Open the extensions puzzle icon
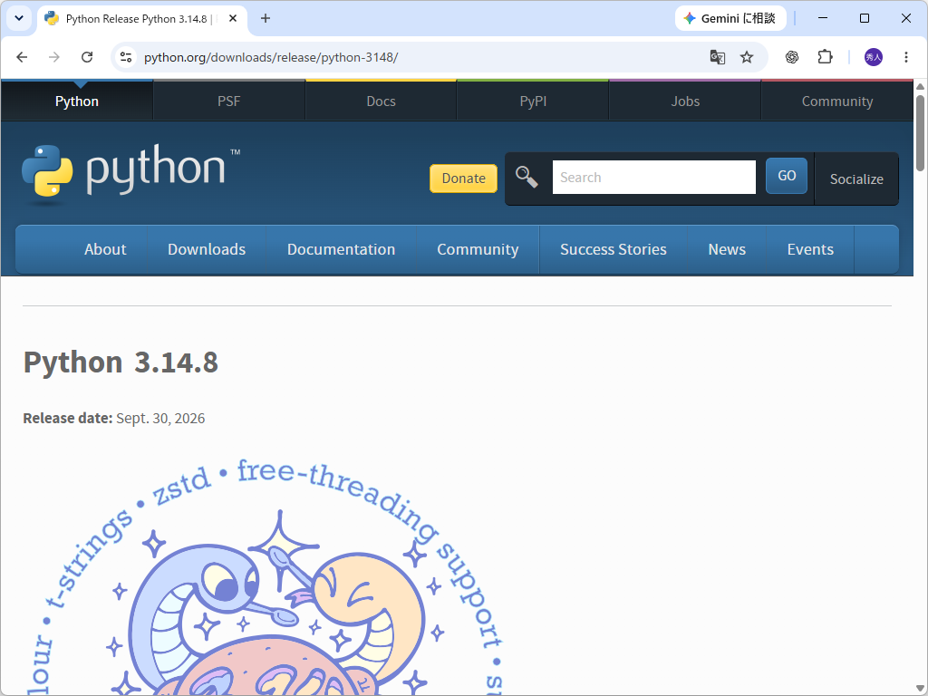 click(x=825, y=57)
